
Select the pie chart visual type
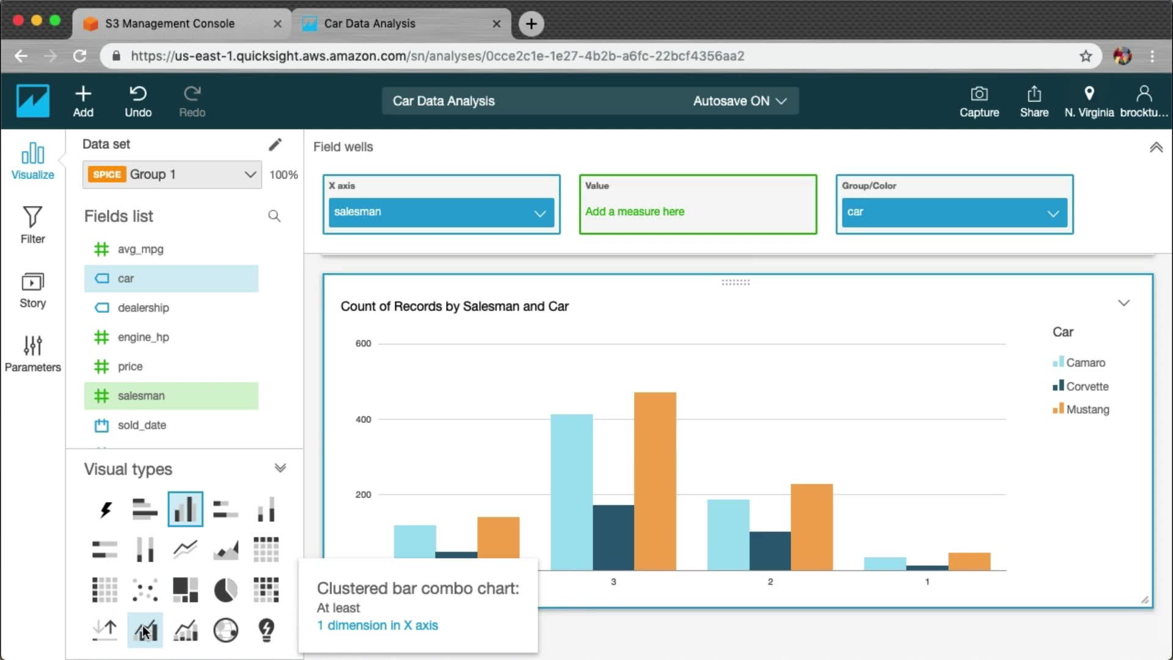(225, 590)
